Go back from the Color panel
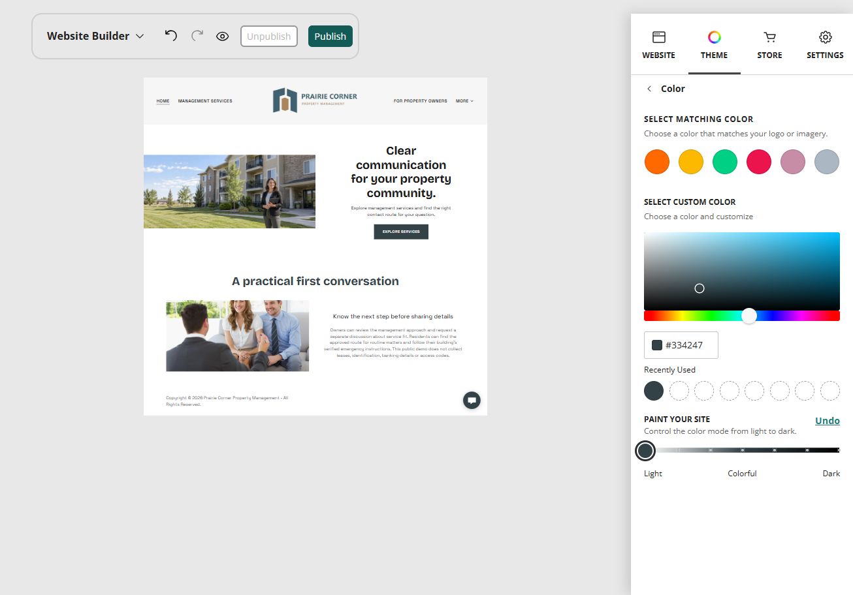 tap(649, 89)
